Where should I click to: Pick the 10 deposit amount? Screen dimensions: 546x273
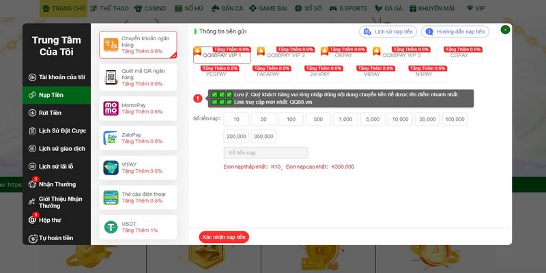point(236,119)
